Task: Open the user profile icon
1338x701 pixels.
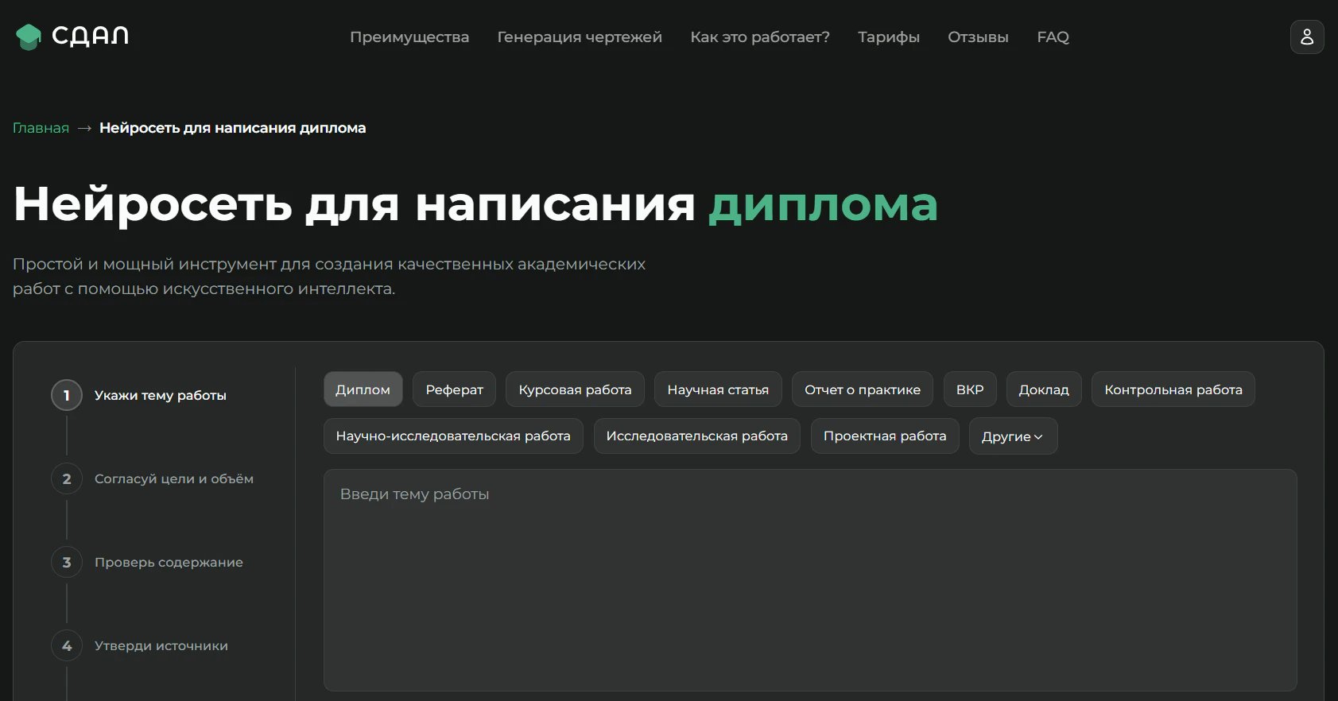Action: (1307, 37)
